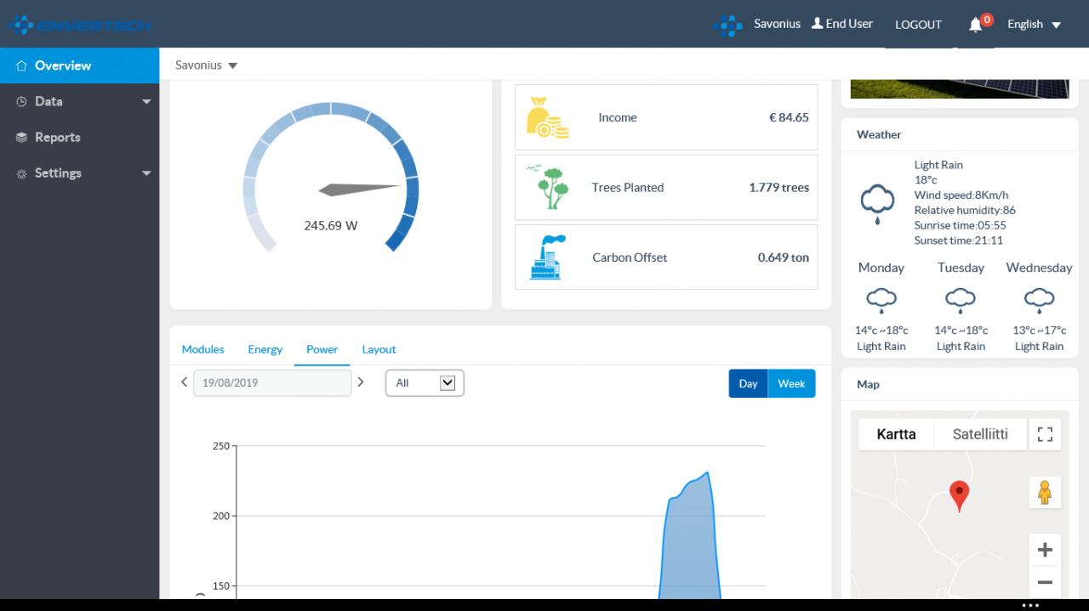Image resolution: width=1089 pixels, height=611 pixels.
Task: Open the English language dropdown
Action: pyautogui.click(x=1034, y=25)
